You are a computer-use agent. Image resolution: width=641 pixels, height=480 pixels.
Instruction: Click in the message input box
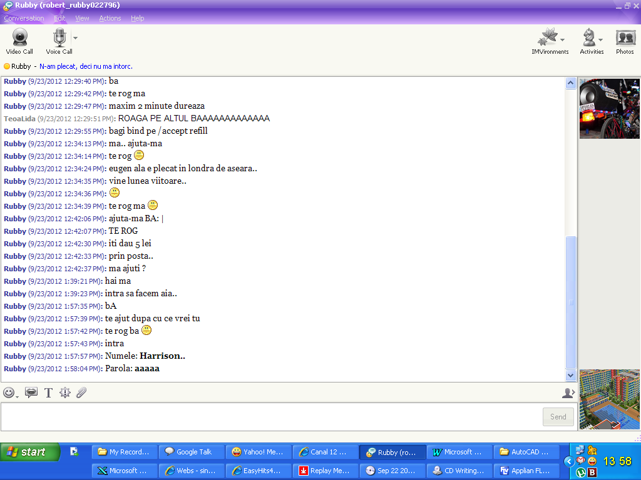pos(269,416)
